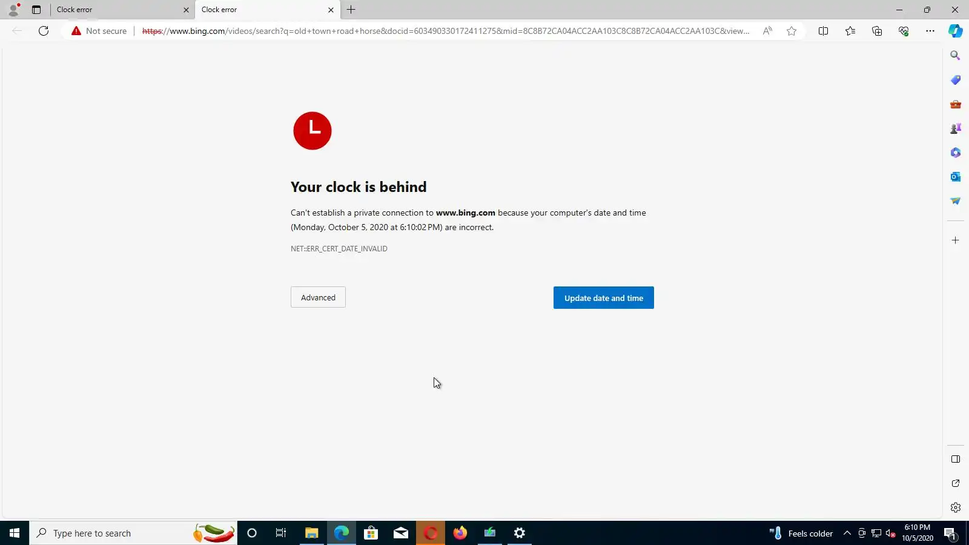
Task: Open Browser essentials heart icon
Action: pyautogui.click(x=904, y=31)
